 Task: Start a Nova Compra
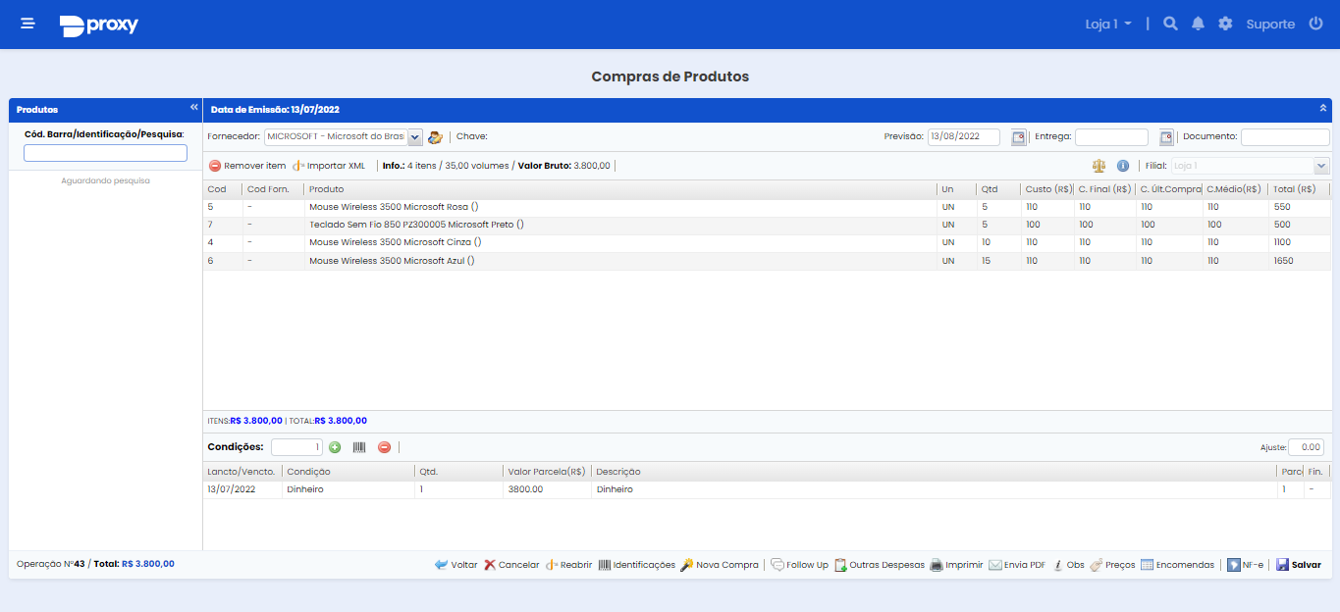[720, 565]
